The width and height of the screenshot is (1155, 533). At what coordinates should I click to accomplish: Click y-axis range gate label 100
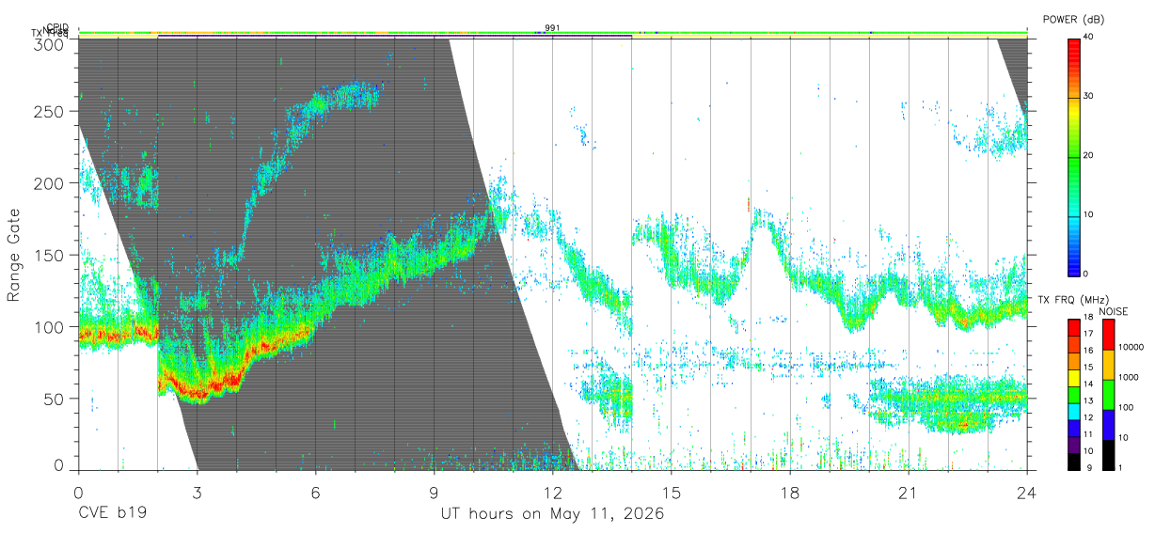(x=47, y=326)
